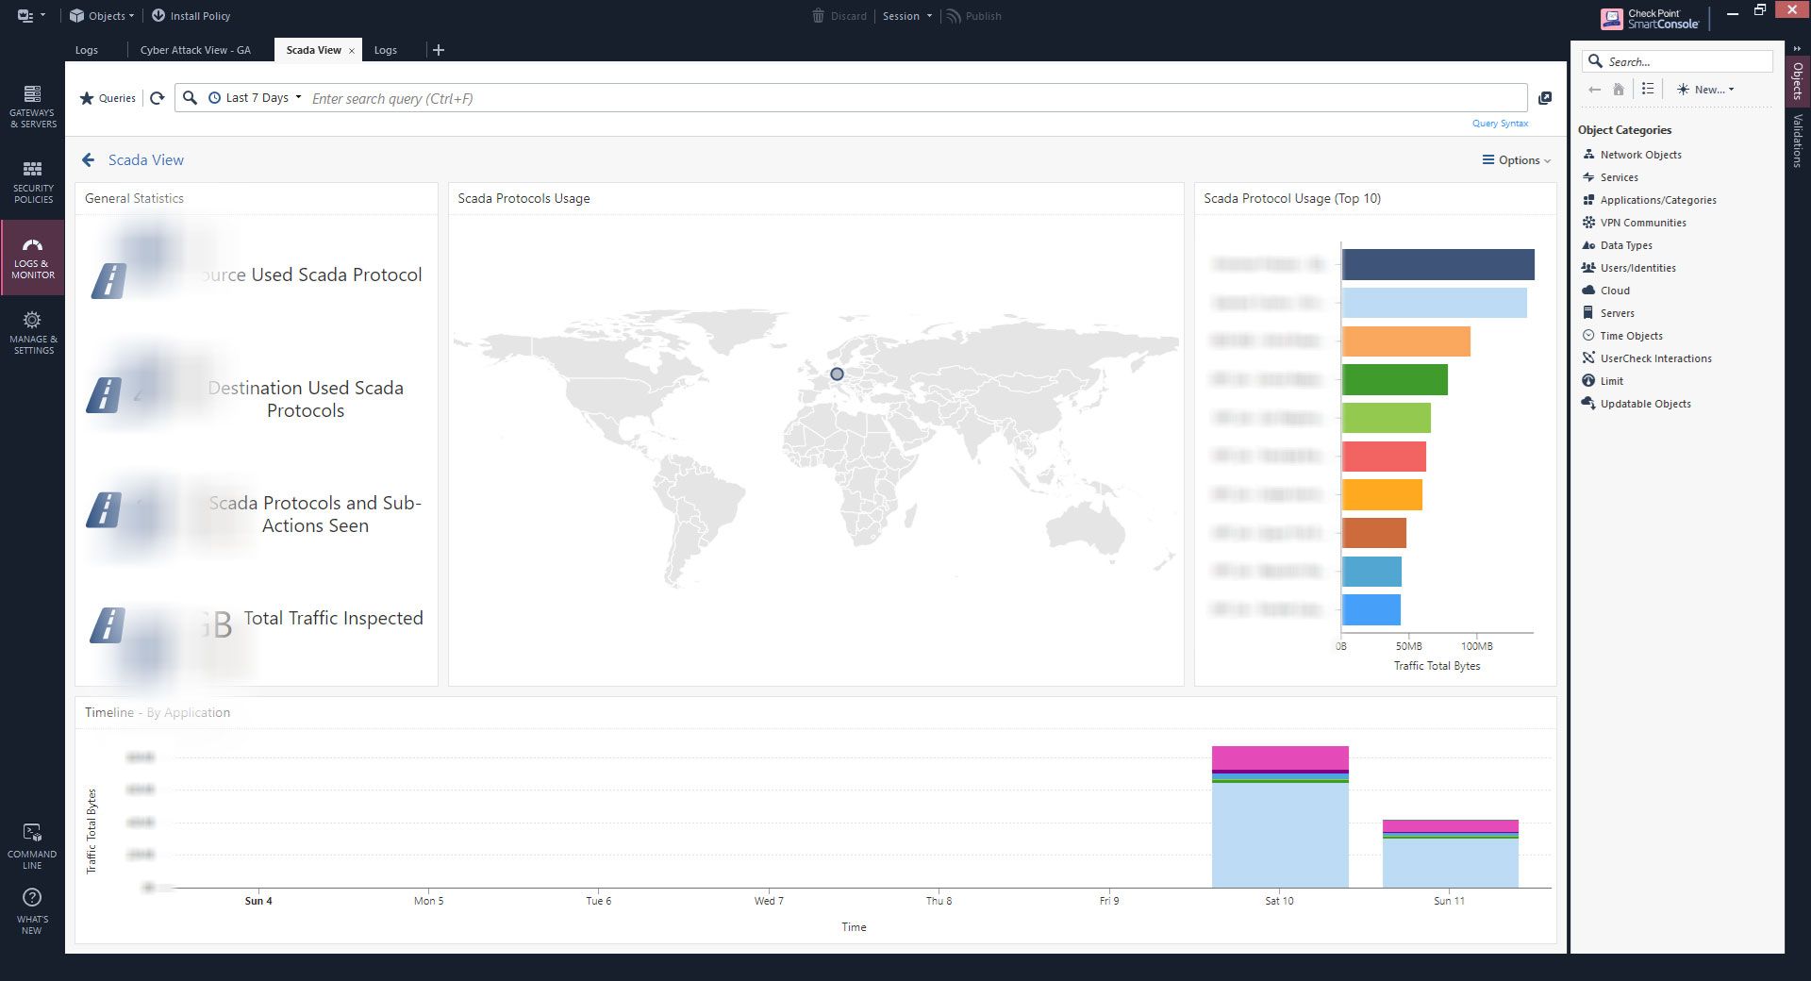
Task: Add a new tab with plus button
Action: [x=438, y=50]
